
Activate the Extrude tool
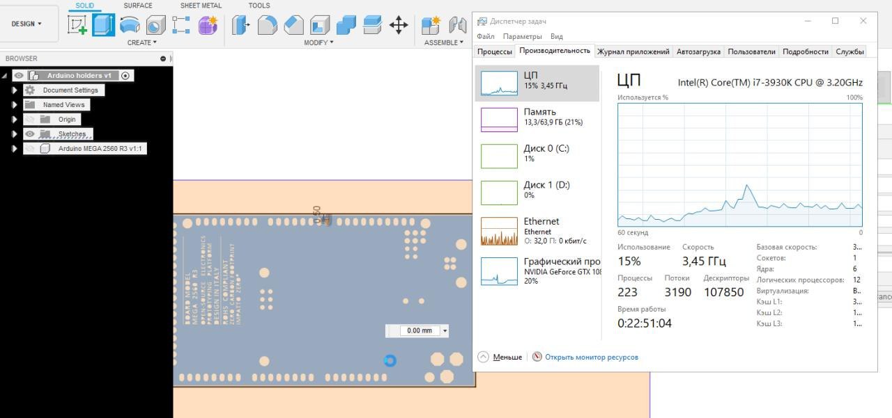coord(104,25)
